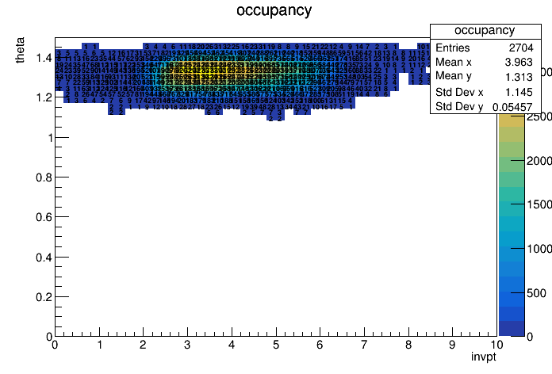The height and width of the screenshot is (374, 552).
Task: Click the "Entries" label in stats box
Action: tap(452, 48)
